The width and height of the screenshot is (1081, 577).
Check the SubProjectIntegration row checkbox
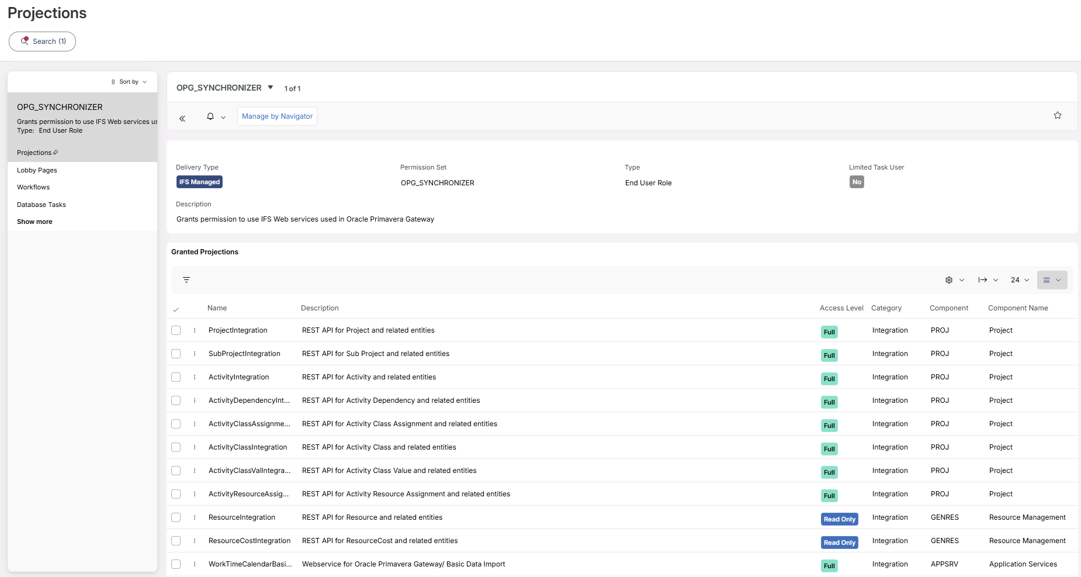point(176,354)
